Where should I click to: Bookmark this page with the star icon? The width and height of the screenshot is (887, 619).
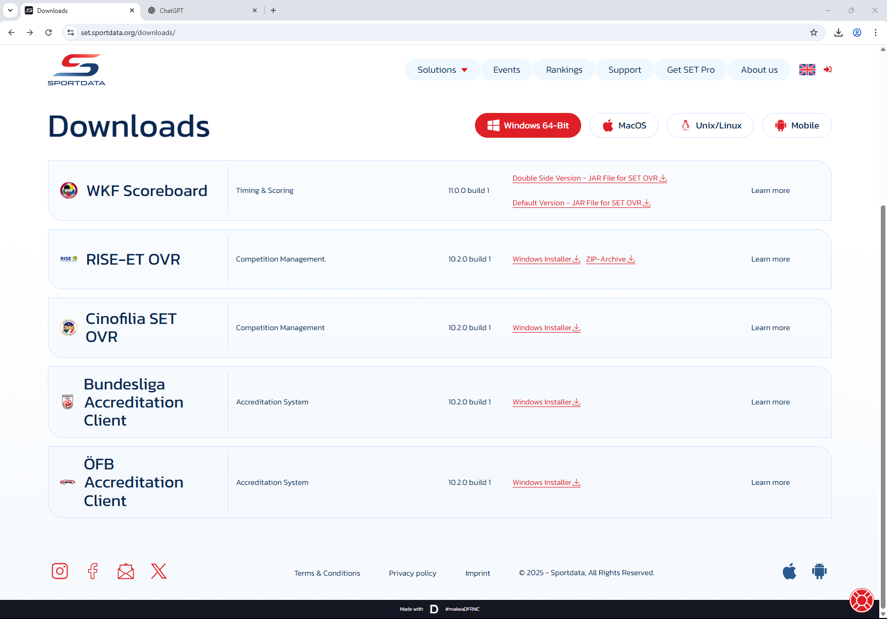pos(814,32)
